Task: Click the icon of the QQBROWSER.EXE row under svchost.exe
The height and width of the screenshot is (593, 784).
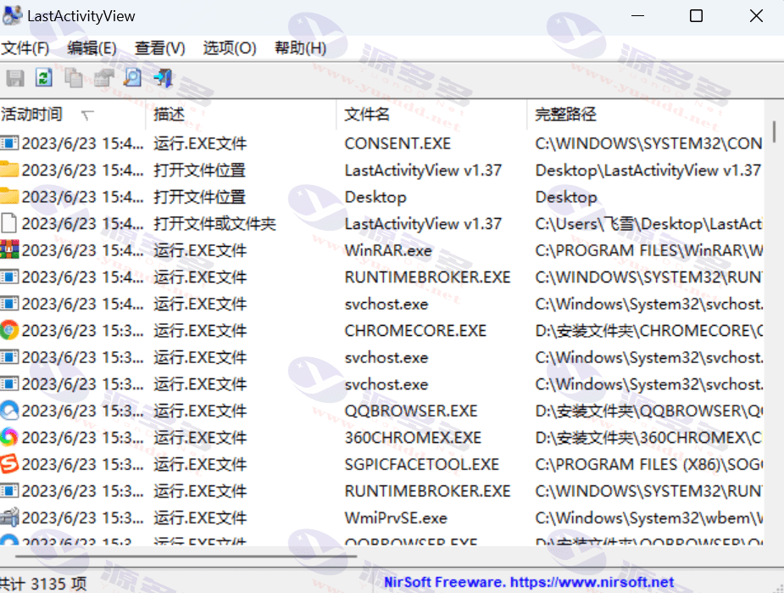Action: point(9,411)
